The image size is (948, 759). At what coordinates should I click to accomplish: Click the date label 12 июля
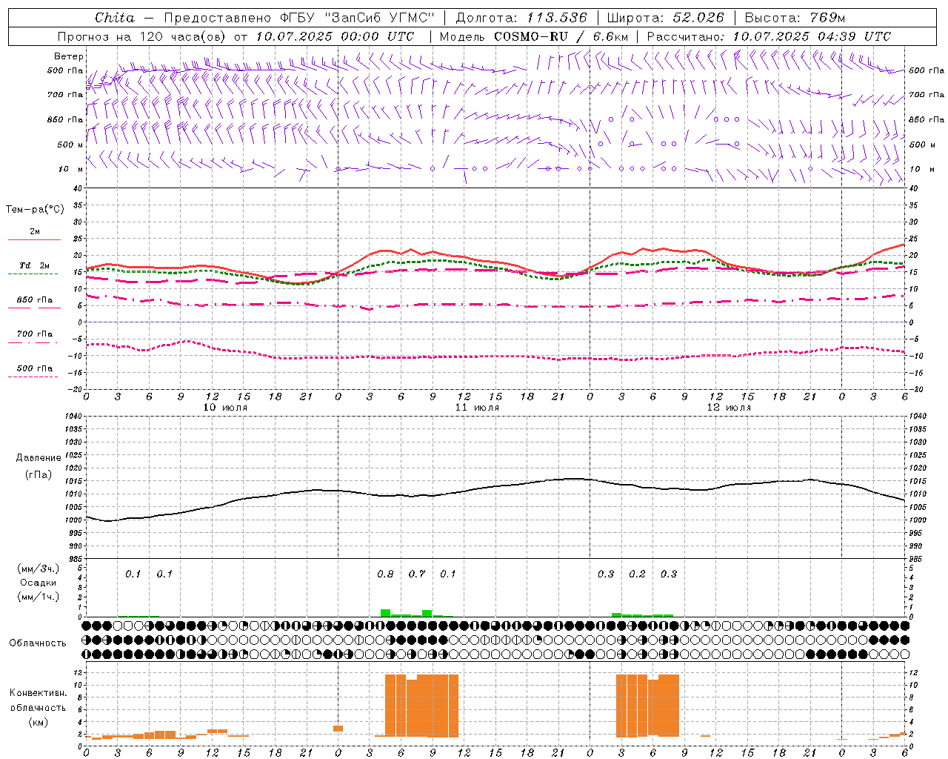tap(729, 408)
